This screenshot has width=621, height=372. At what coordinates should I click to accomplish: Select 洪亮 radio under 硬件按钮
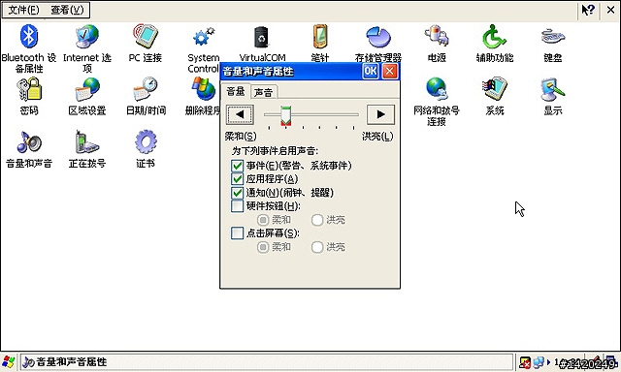coord(317,220)
